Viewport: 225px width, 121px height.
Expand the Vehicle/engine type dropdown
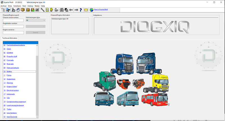click(36, 20)
